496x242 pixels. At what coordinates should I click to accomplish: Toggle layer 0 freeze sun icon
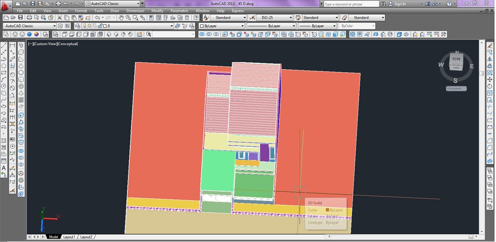coord(90,26)
